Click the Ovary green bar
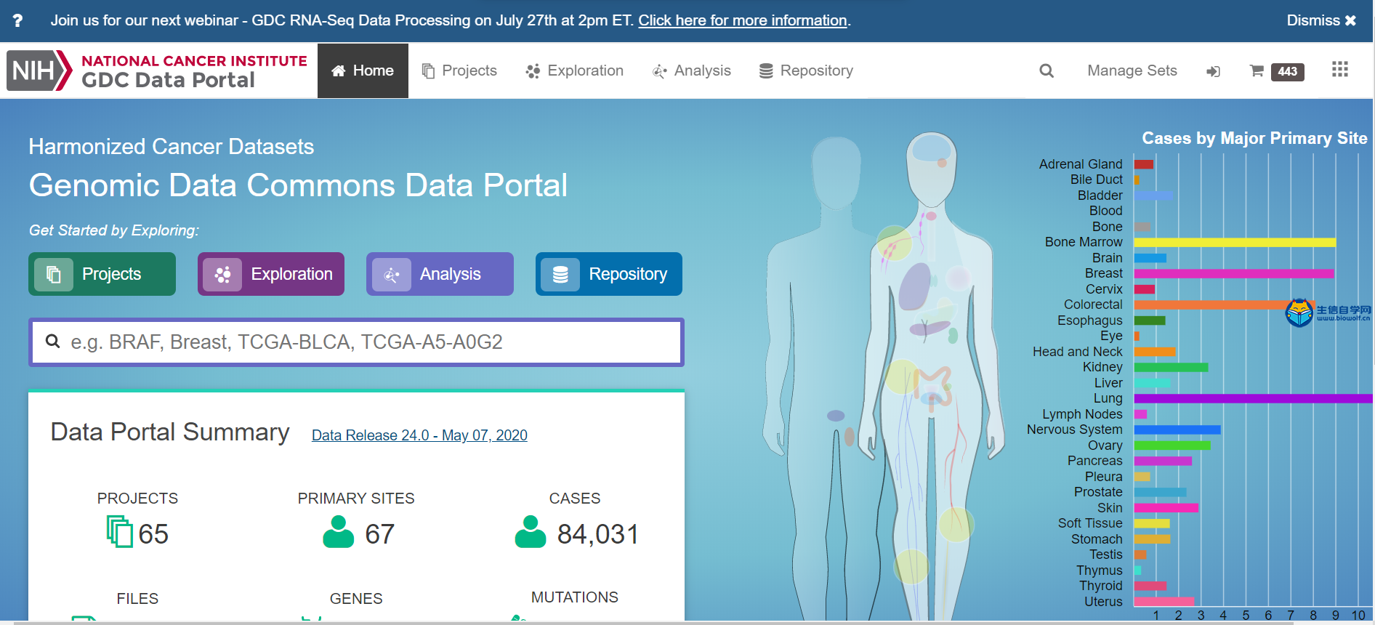Image resolution: width=1375 pixels, height=625 pixels. point(1172,445)
